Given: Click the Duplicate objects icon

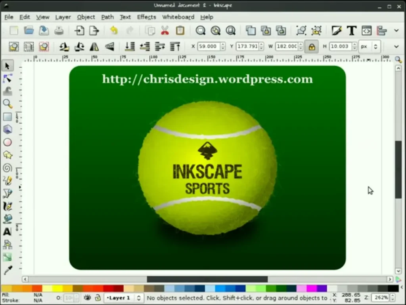Looking at the screenshot, I should (251, 30).
